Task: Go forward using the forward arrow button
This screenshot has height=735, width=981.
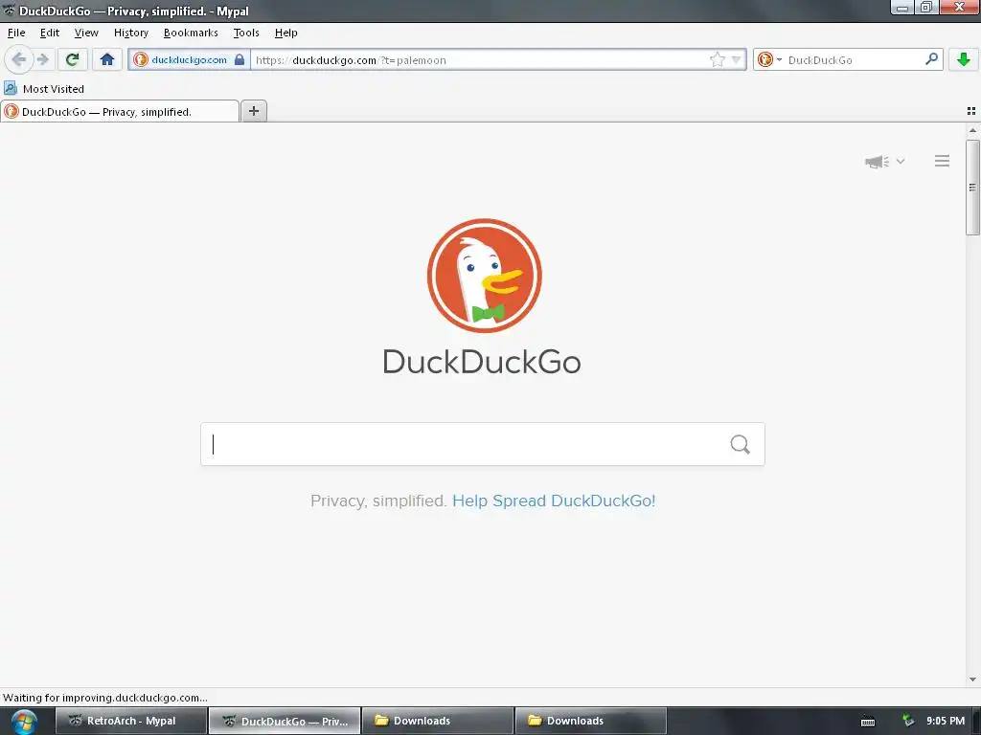Action: 42,60
